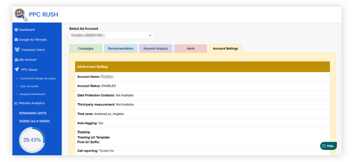Image resolution: width=354 pixels, height=162 pixels.
Task: Click the 29.43% remaining units gauge
Action: (32, 140)
